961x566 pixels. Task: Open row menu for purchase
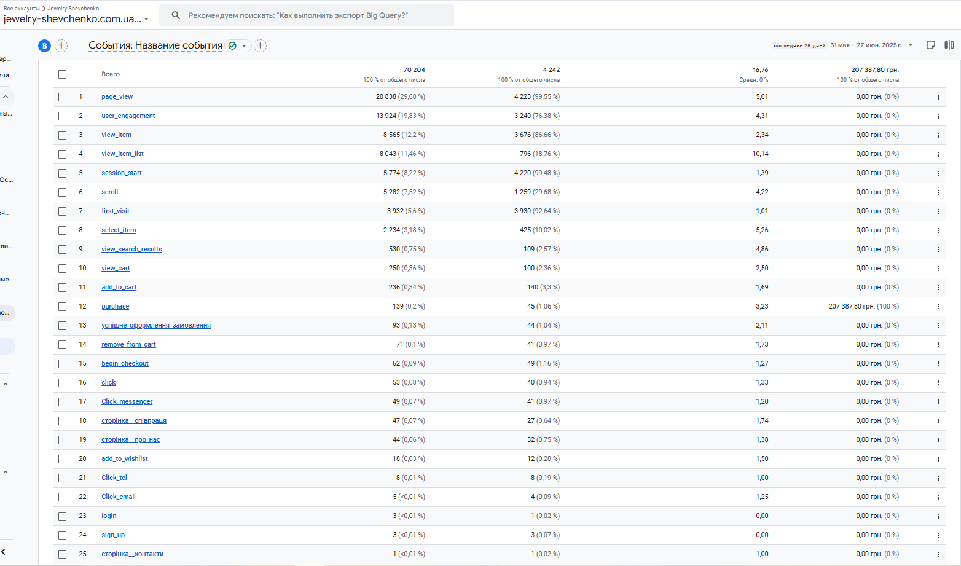[x=938, y=307]
